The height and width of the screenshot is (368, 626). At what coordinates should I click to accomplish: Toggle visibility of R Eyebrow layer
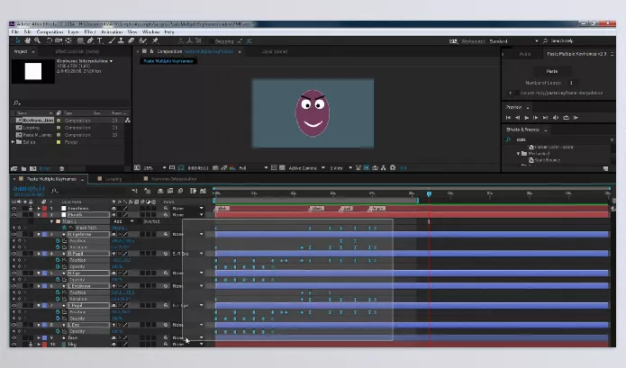click(x=14, y=234)
